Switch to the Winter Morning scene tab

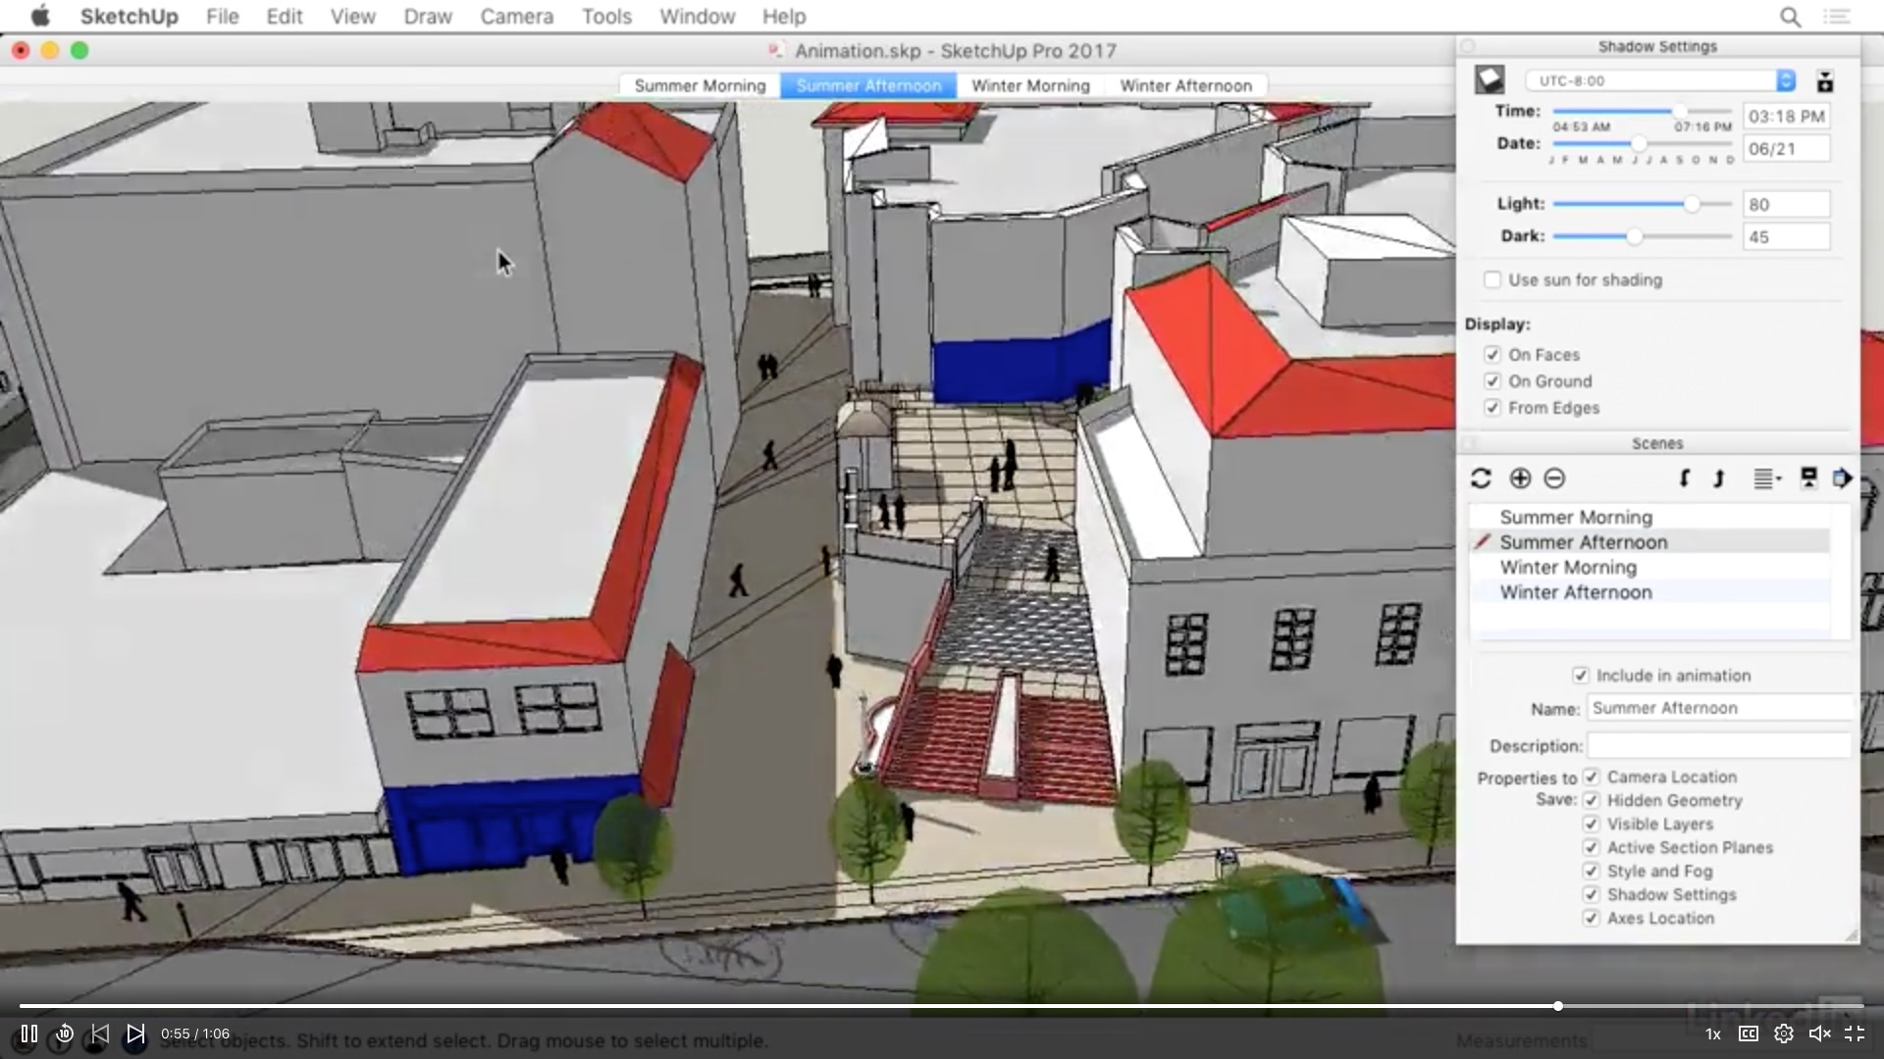point(1030,86)
